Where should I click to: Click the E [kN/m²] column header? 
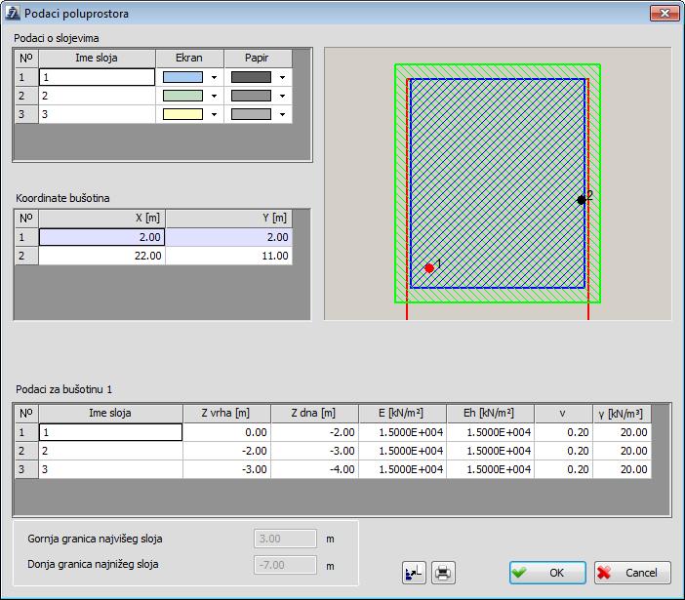click(x=402, y=413)
